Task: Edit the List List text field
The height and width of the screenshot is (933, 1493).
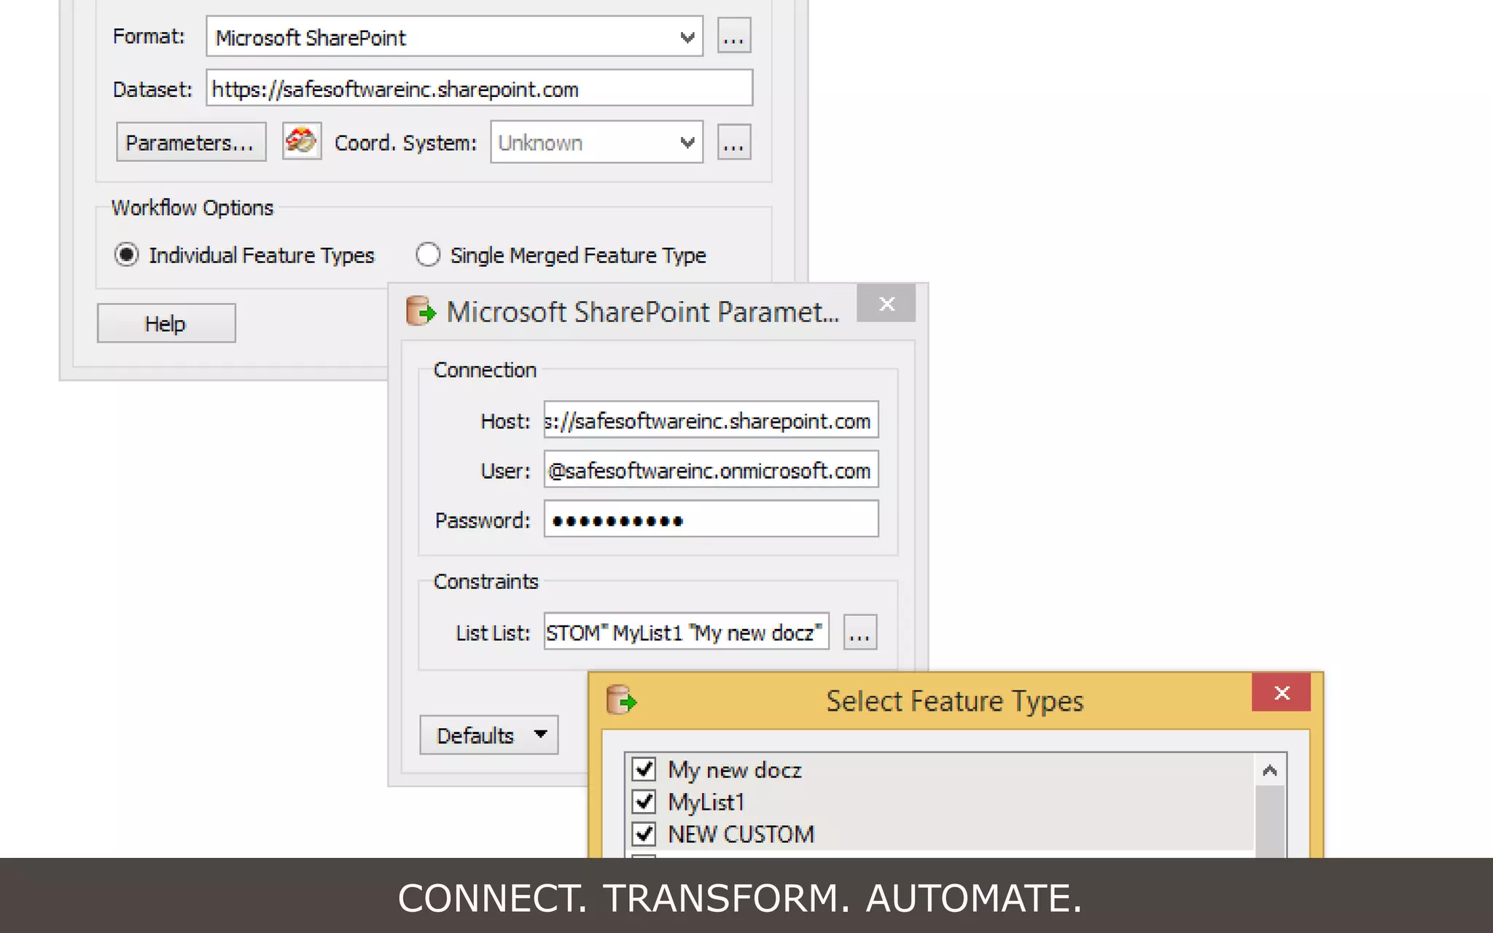Action: (x=686, y=632)
